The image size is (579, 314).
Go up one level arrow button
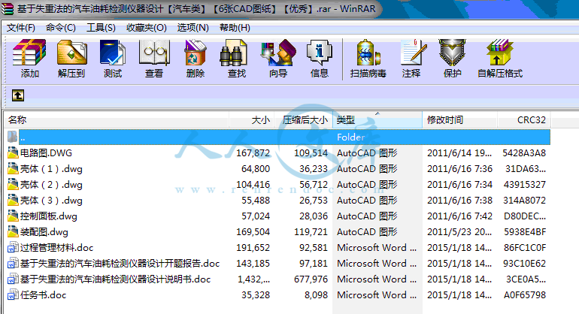click(18, 95)
